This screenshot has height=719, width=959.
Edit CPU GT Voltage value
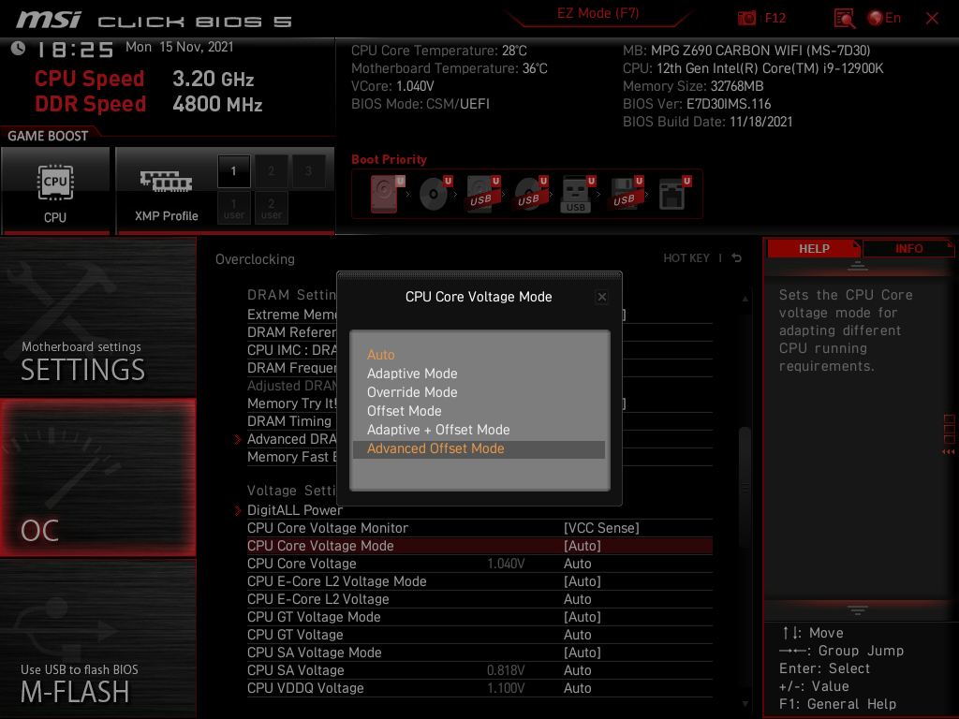pos(577,635)
